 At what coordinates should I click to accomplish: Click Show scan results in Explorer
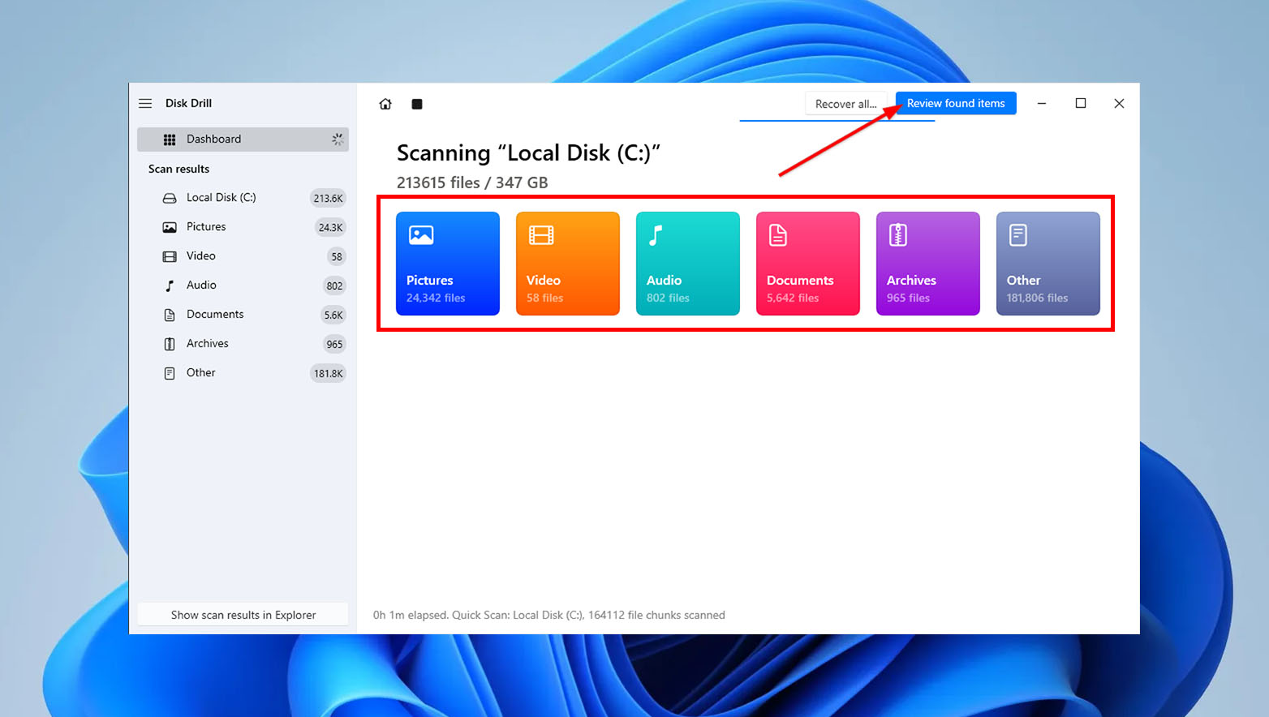243,615
